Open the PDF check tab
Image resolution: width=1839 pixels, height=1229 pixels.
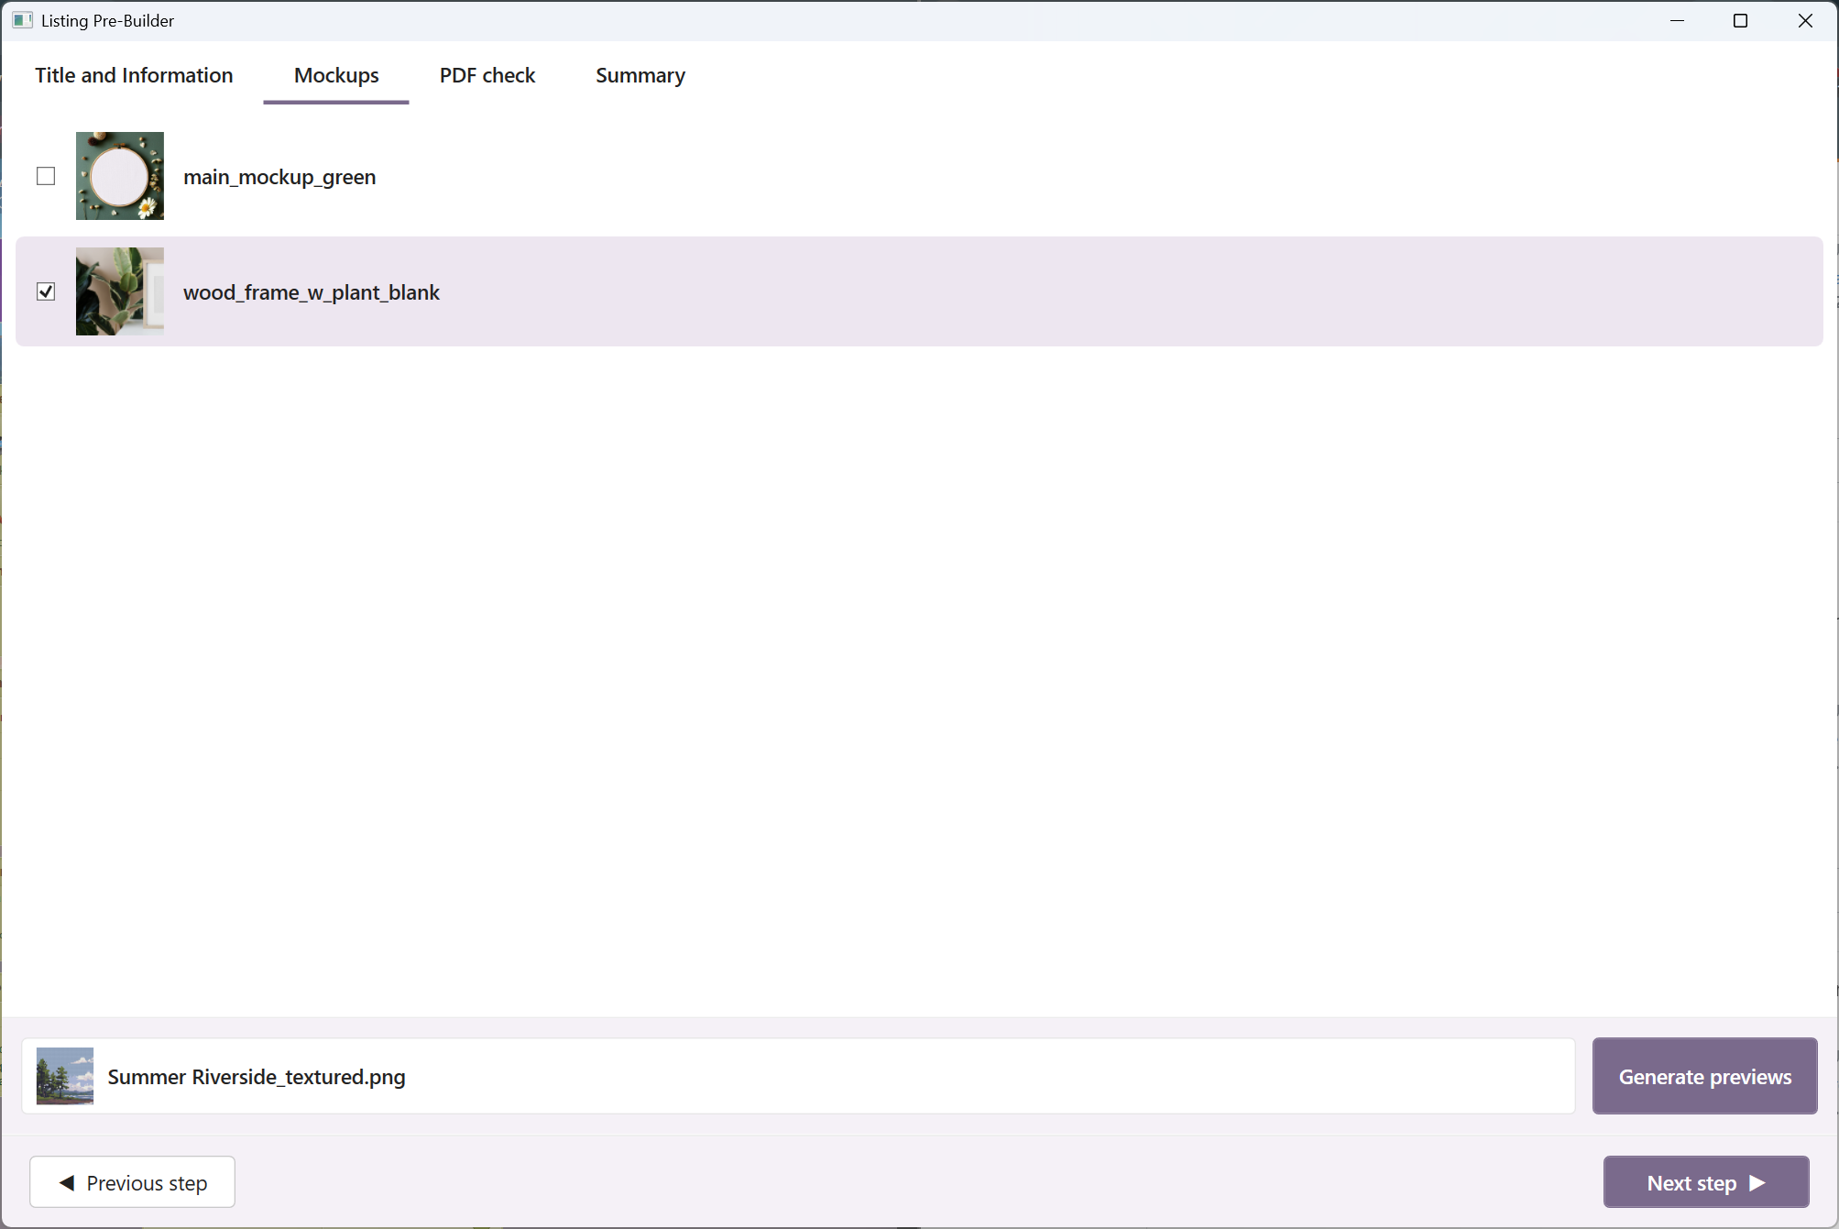[487, 75]
